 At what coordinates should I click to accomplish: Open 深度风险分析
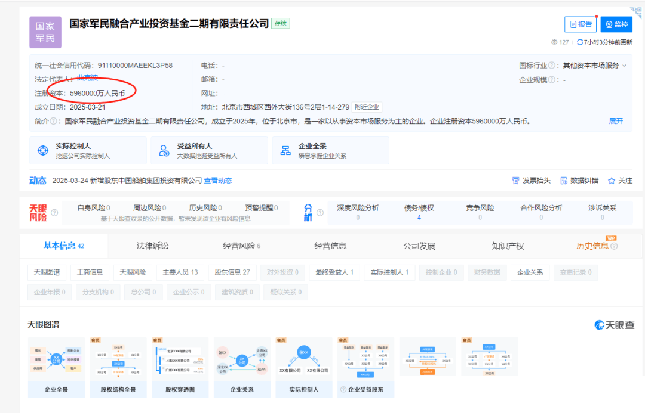[358, 212]
